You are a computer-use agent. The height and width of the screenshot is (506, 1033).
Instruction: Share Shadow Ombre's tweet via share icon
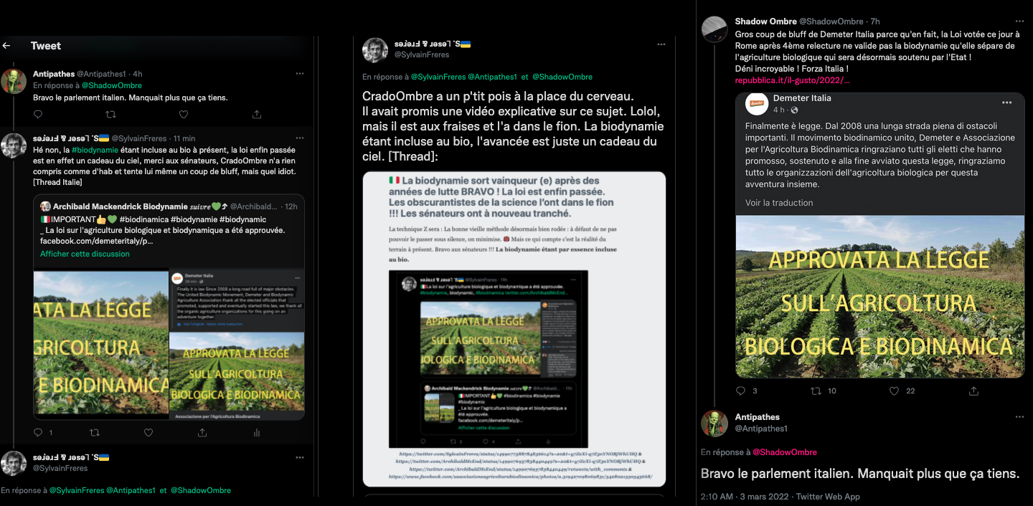click(973, 391)
